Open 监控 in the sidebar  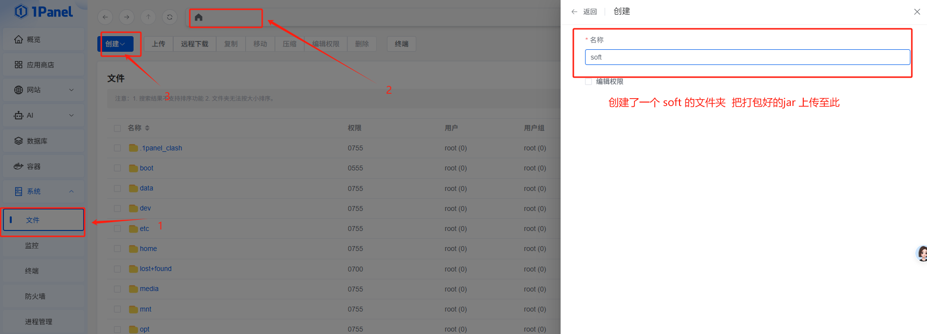[44, 245]
